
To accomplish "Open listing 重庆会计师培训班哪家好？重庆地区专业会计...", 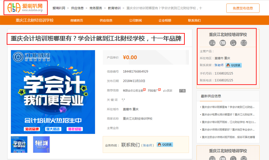I will (x=228, y=130).
